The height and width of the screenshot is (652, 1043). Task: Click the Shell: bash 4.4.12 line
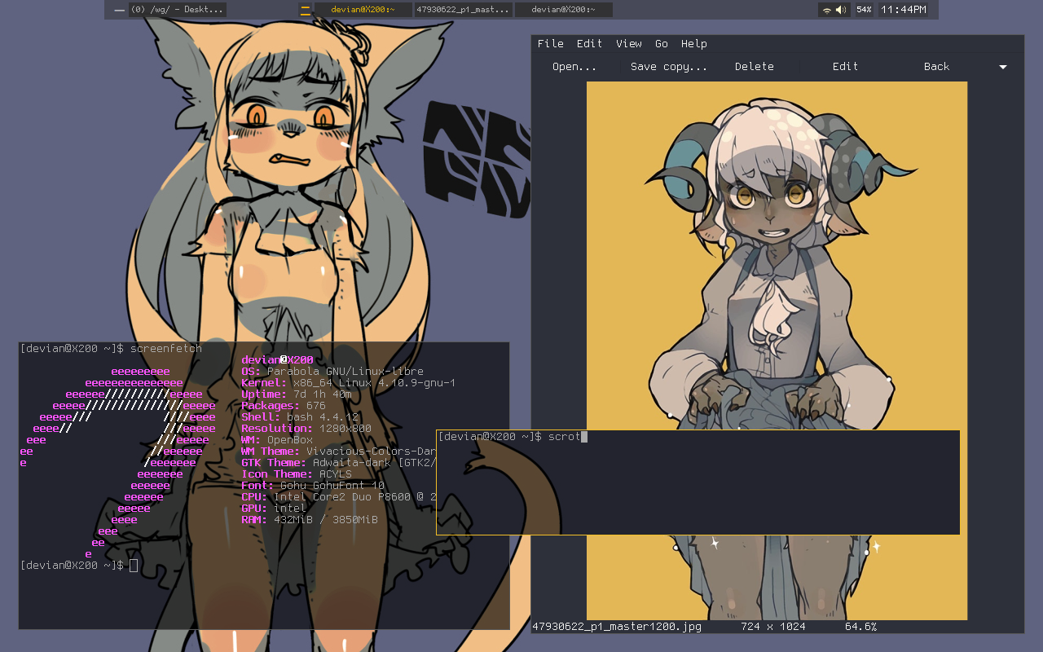pyautogui.click(x=300, y=417)
